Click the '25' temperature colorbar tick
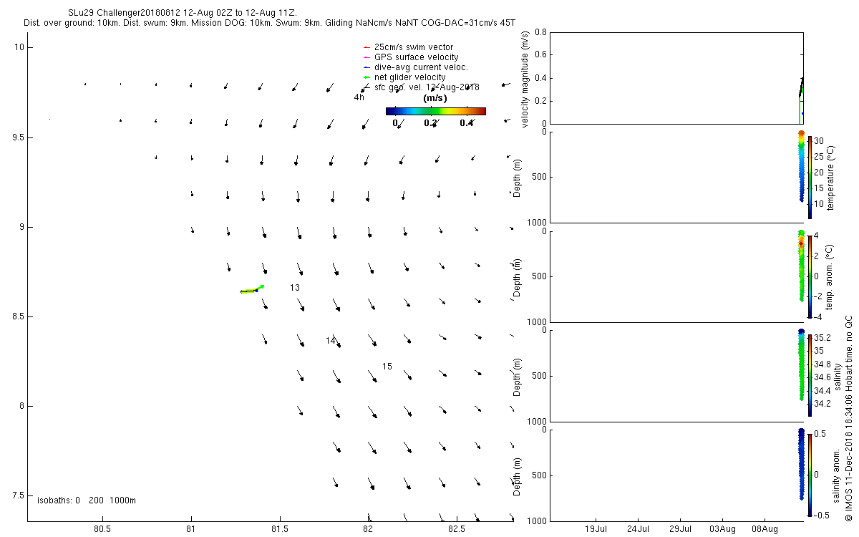Image resolution: width=859 pixels, height=537 pixels. point(819,157)
